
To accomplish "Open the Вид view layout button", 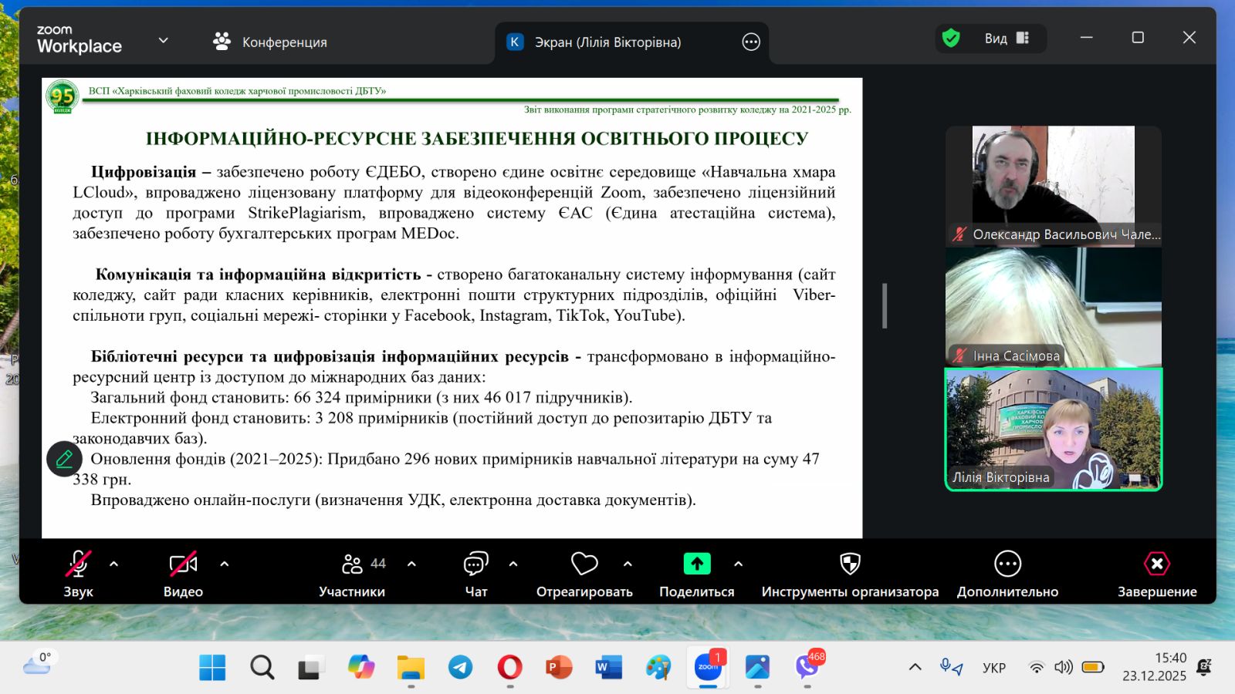I will 1007,39.
